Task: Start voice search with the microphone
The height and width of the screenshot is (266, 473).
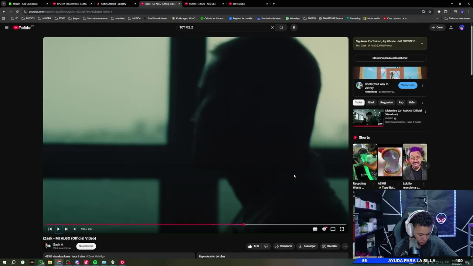Action: point(294,27)
